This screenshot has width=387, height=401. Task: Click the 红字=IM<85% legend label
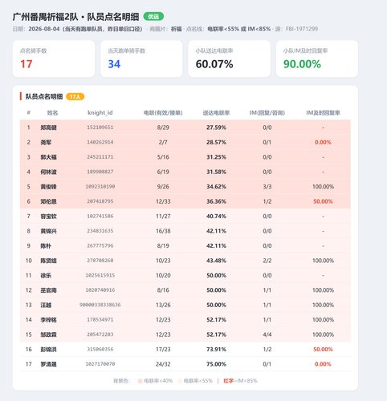[240, 381]
